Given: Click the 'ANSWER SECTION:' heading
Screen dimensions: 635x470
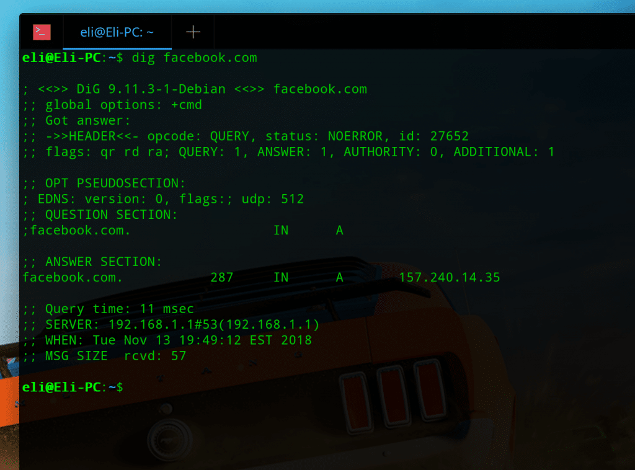Looking at the screenshot, I should (92, 262).
